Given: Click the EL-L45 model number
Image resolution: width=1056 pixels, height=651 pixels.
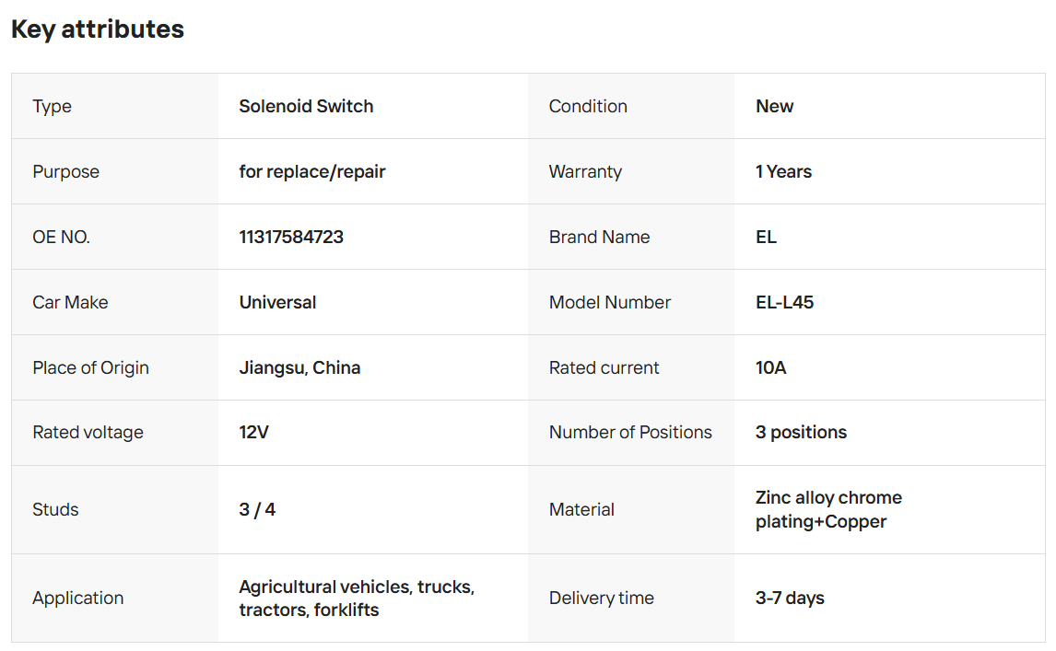Looking at the screenshot, I should pos(784,302).
